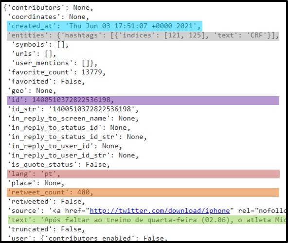
Task: Select the 'in_reply_to_status_id_str' line
Action: pyautogui.click(x=77, y=137)
